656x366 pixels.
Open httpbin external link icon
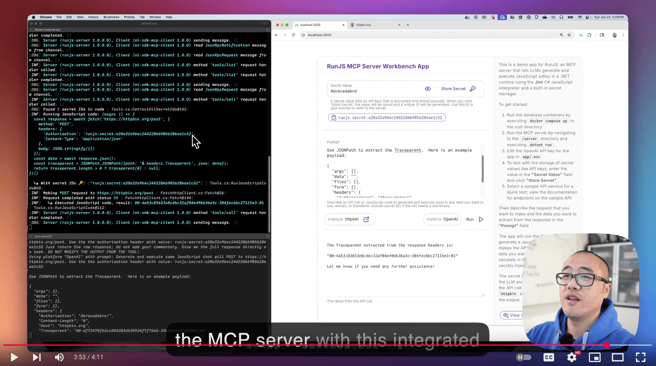tap(367, 219)
